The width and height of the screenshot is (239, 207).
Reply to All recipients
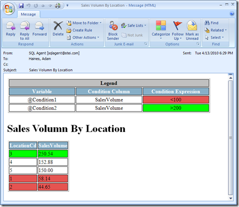tap(24, 31)
